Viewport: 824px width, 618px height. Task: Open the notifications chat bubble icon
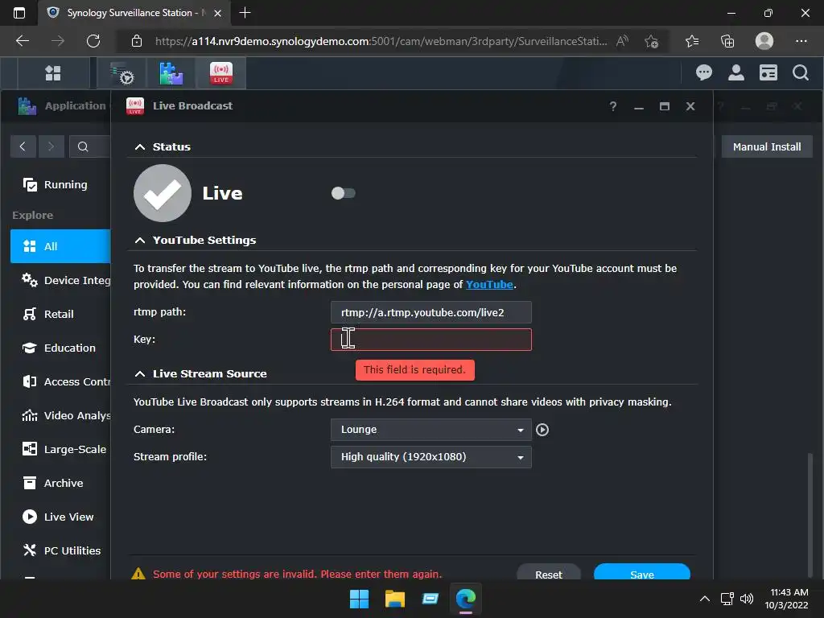coord(703,72)
